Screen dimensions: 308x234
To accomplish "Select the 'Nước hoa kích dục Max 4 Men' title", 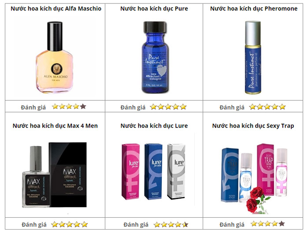I will tap(55, 126).
